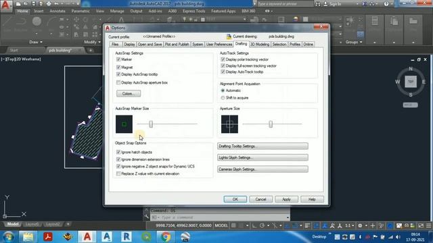
Task: Click the Help question mark icon
Action: pyautogui.click(x=386, y=4)
